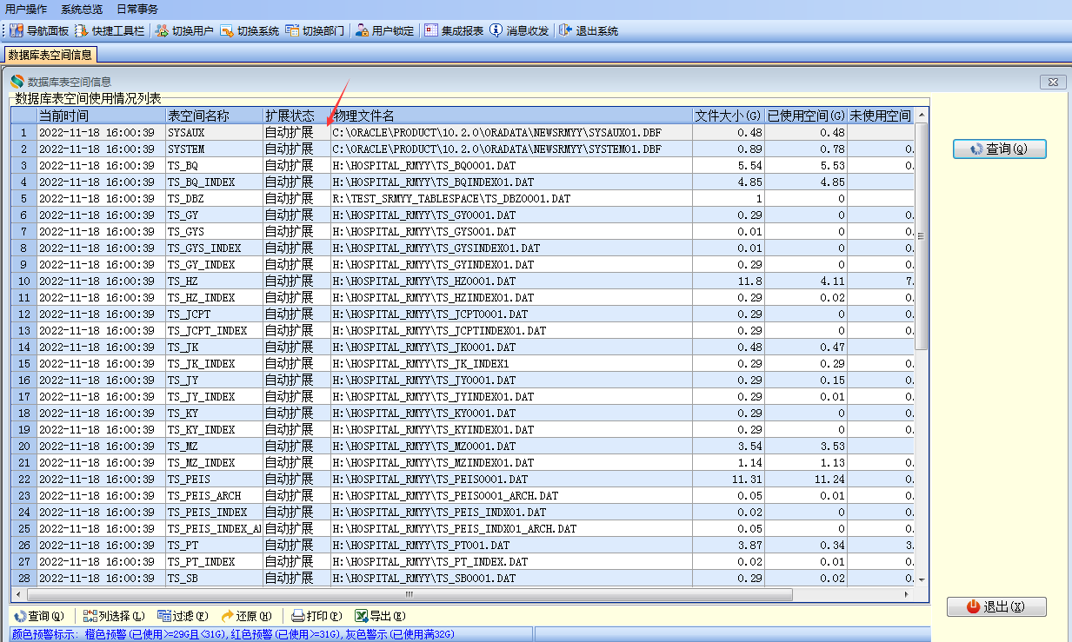Screen dimensions: 1072x642
Task: Click the 用户锁定 user lock button
Action: (384, 30)
